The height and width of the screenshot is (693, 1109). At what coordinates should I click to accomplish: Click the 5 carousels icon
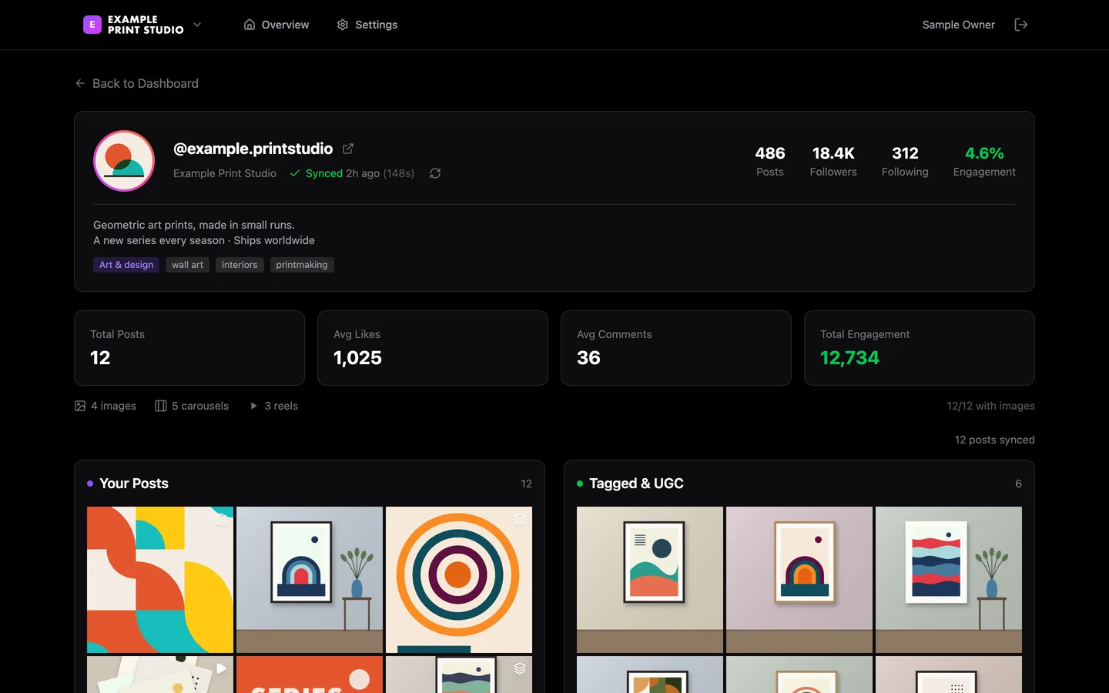point(161,406)
